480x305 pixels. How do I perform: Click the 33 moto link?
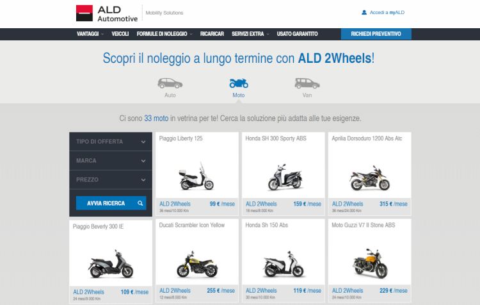[x=156, y=119]
